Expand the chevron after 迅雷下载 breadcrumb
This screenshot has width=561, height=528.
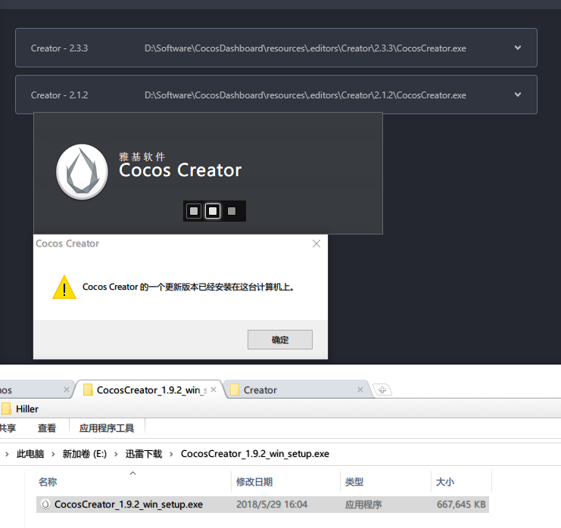click(171, 454)
